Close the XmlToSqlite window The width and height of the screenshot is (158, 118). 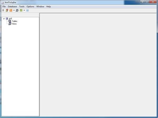click(x=153, y=2)
